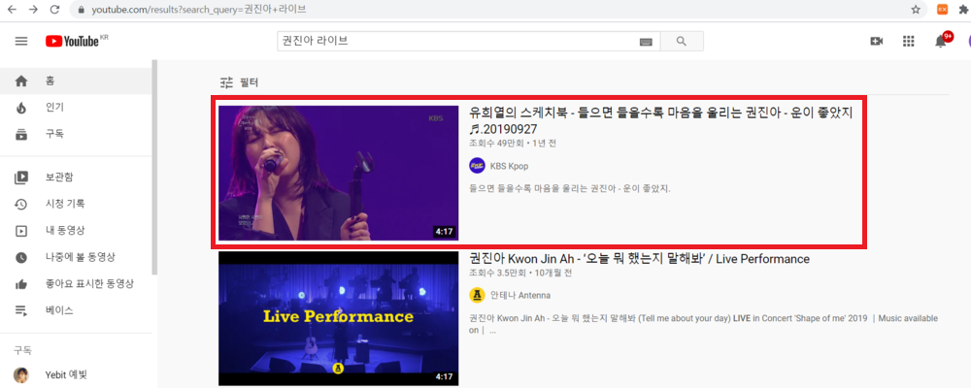Click the browser address bar URL

198,10
